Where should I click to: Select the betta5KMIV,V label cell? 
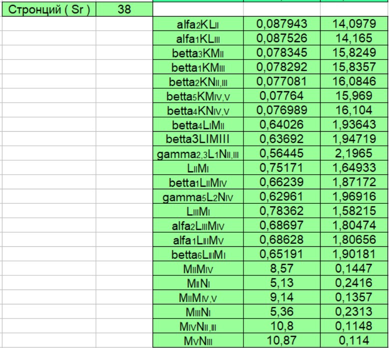click(x=198, y=96)
